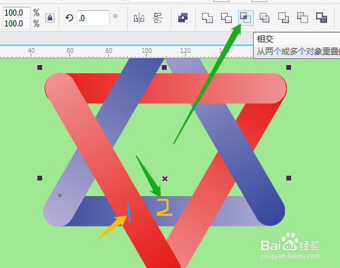
Task: Click the X center marker of selection
Action: pos(165,179)
